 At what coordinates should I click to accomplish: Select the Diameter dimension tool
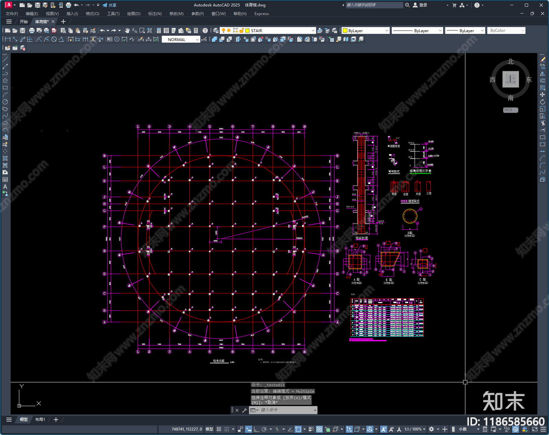[x=54, y=39]
